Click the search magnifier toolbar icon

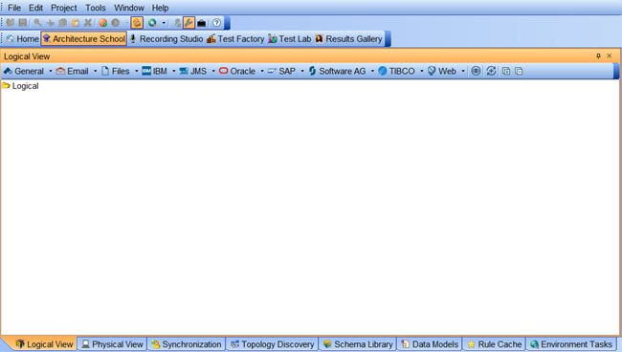[37, 23]
